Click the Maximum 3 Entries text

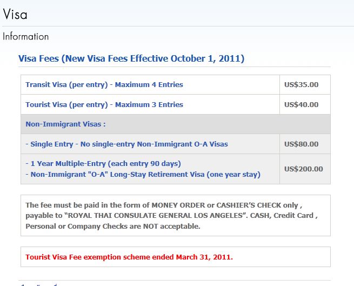(x=149, y=104)
